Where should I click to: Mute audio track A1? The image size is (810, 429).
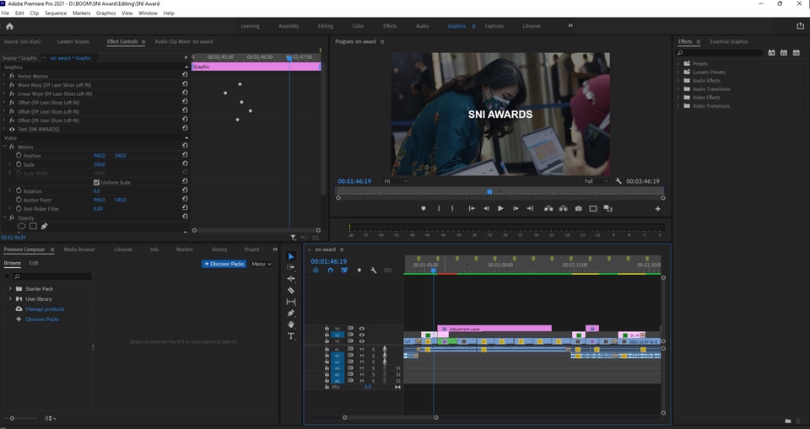pyautogui.click(x=362, y=350)
